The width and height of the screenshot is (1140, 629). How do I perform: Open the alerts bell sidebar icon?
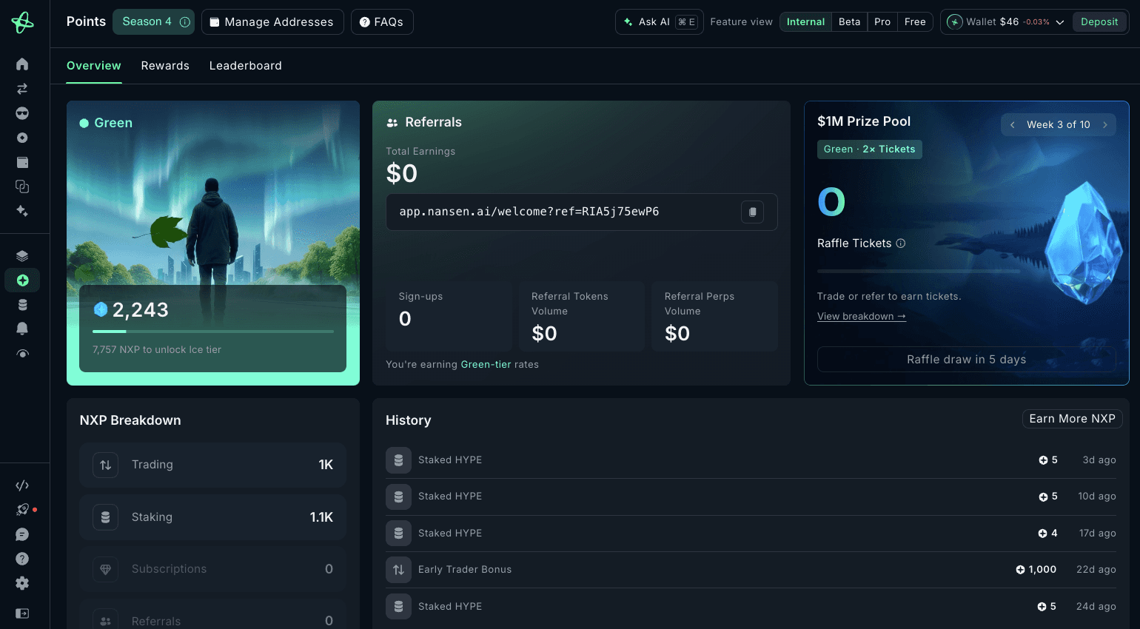click(22, 329)
